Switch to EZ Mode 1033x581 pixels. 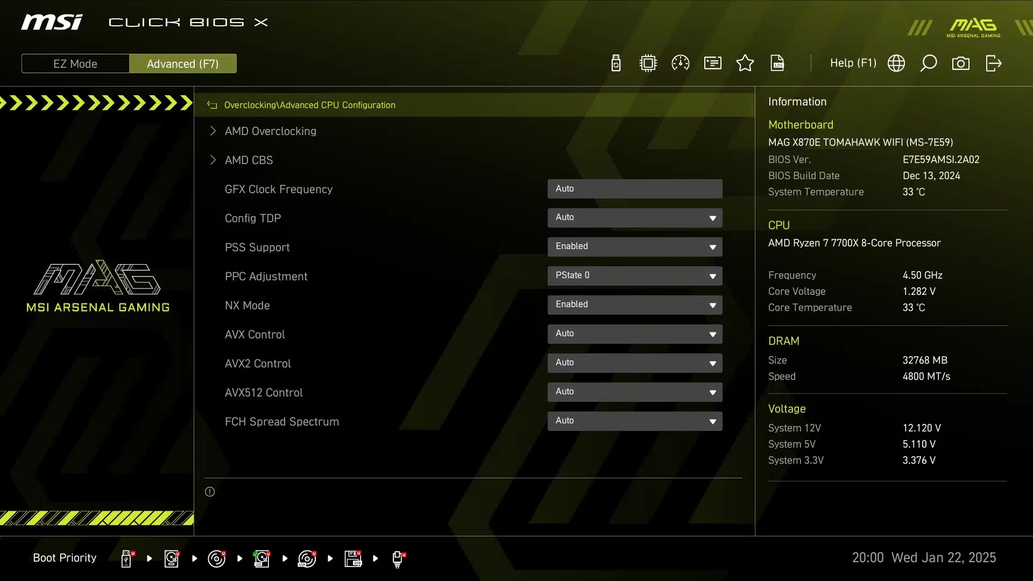[75, 63]
